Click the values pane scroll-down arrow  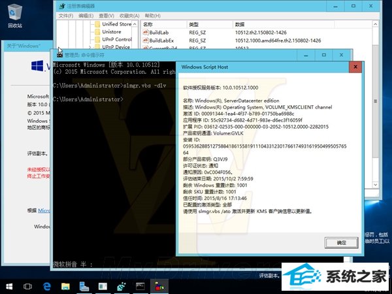pyautogui.click(x=375, y=185)
